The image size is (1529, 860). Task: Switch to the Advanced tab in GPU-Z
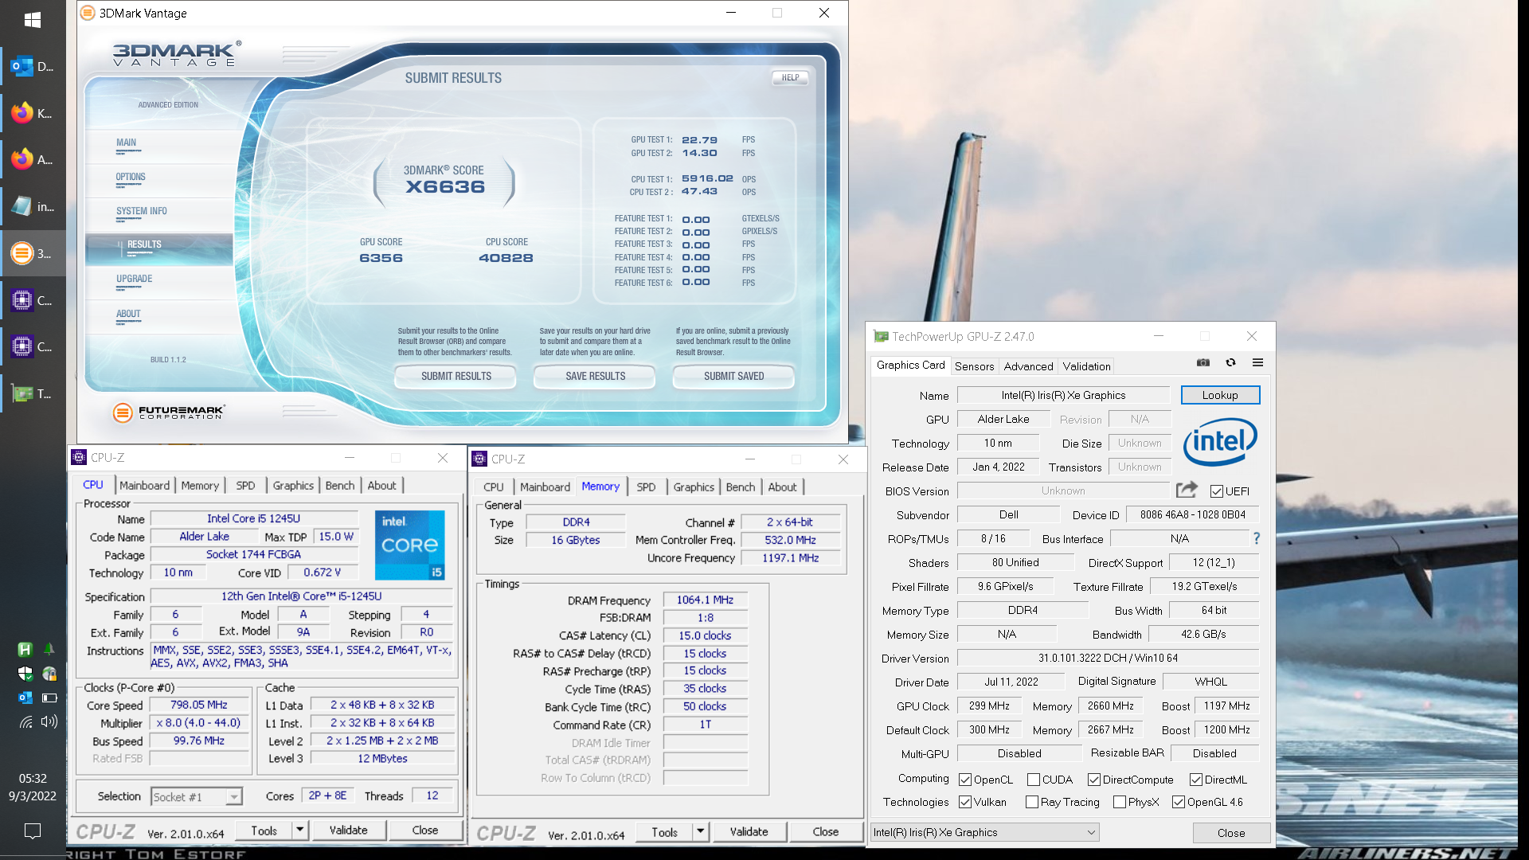pos(1028,366)
